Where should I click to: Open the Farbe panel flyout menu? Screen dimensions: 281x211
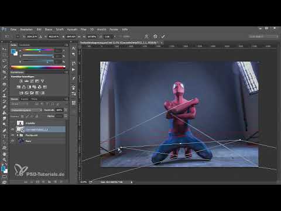[66, 45]
